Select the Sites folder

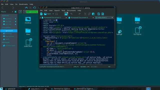click(x=28, y=32)
